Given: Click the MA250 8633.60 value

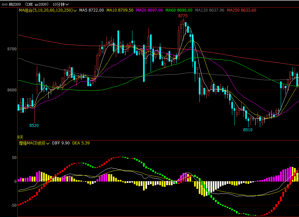Looking at the screenshot, I should pos(241,10).
